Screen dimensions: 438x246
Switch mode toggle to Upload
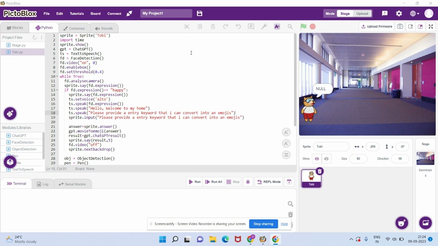(x=362, y=14)
